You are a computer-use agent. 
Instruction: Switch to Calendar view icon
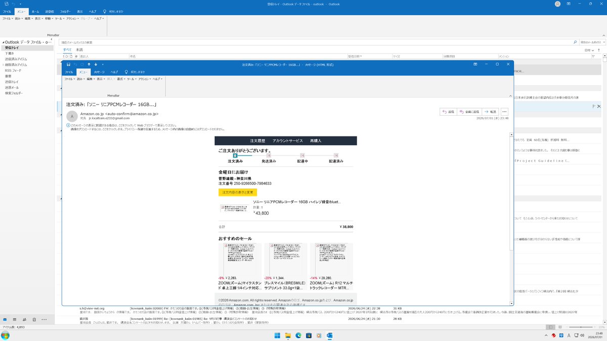[x=15, y=320]
